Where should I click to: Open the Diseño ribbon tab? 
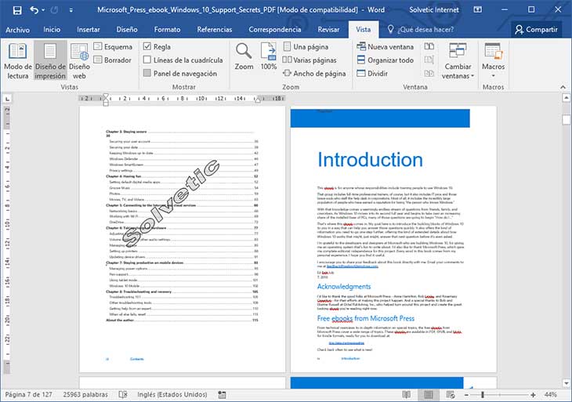point(127,30)
